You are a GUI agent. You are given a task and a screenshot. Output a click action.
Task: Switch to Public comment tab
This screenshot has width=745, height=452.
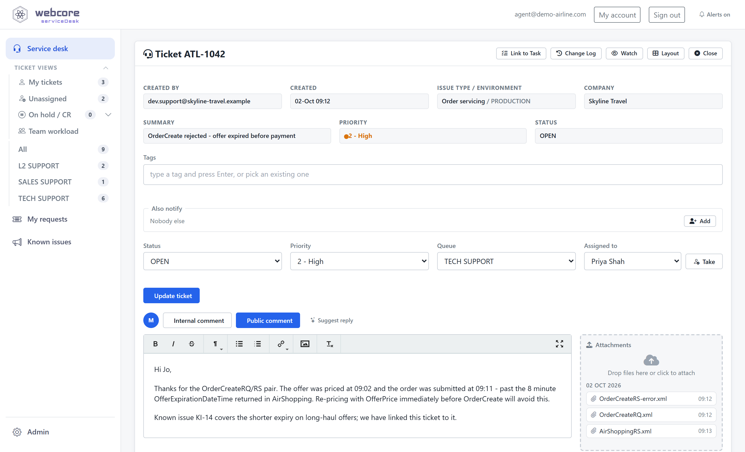[267, 320]
